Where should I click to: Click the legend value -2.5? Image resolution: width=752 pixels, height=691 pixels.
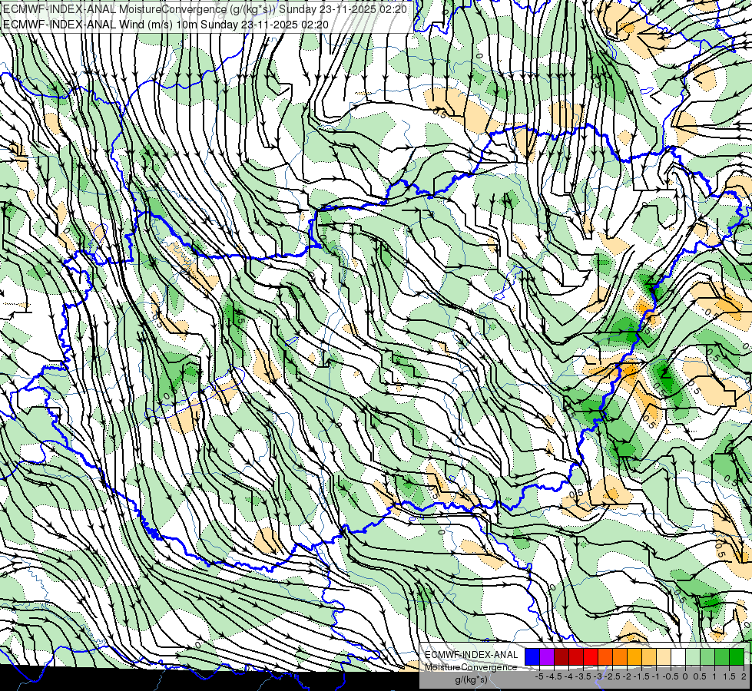click(x=612, y=676)
